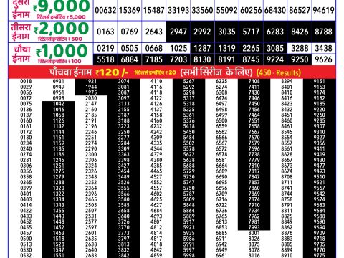
Task: Select fourth prize number 6884
Action: pos(130,59)
